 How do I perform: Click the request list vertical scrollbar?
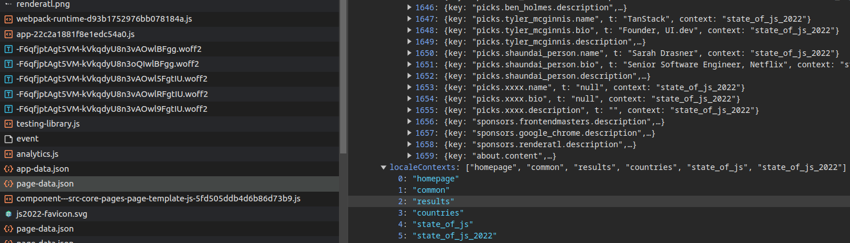[x=342, y=77]
